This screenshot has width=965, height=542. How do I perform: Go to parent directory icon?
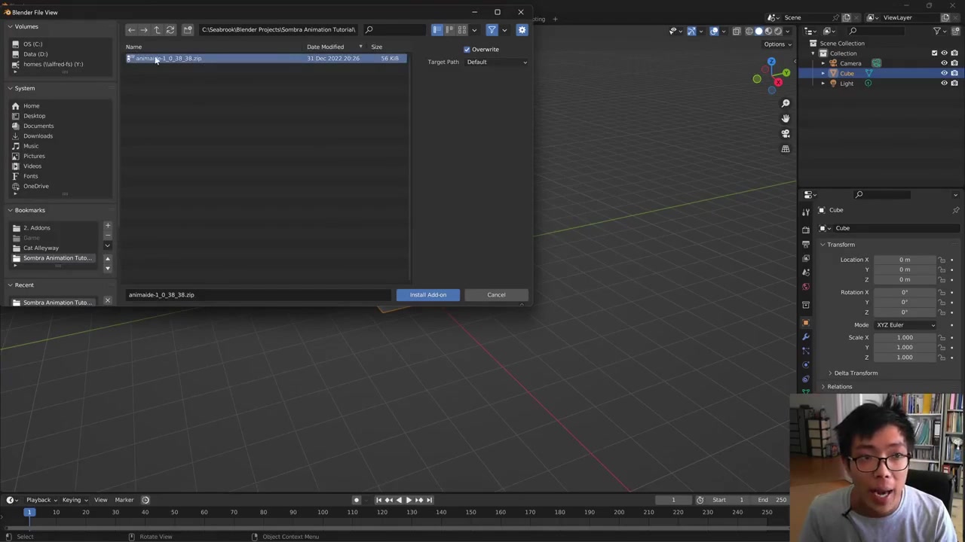(x=157, y=30)
